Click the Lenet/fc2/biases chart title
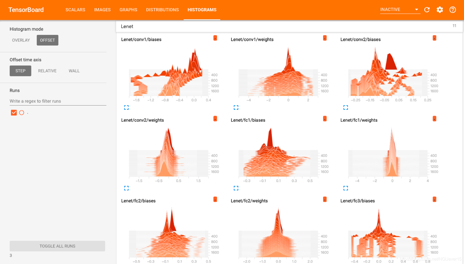 pos(138,201)
